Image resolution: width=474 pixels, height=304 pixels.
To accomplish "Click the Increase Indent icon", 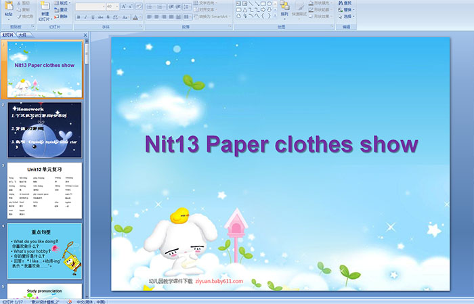I will (x=178, y=7).
